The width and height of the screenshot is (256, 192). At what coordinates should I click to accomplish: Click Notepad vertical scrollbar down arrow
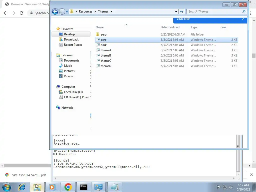(238, 174)
